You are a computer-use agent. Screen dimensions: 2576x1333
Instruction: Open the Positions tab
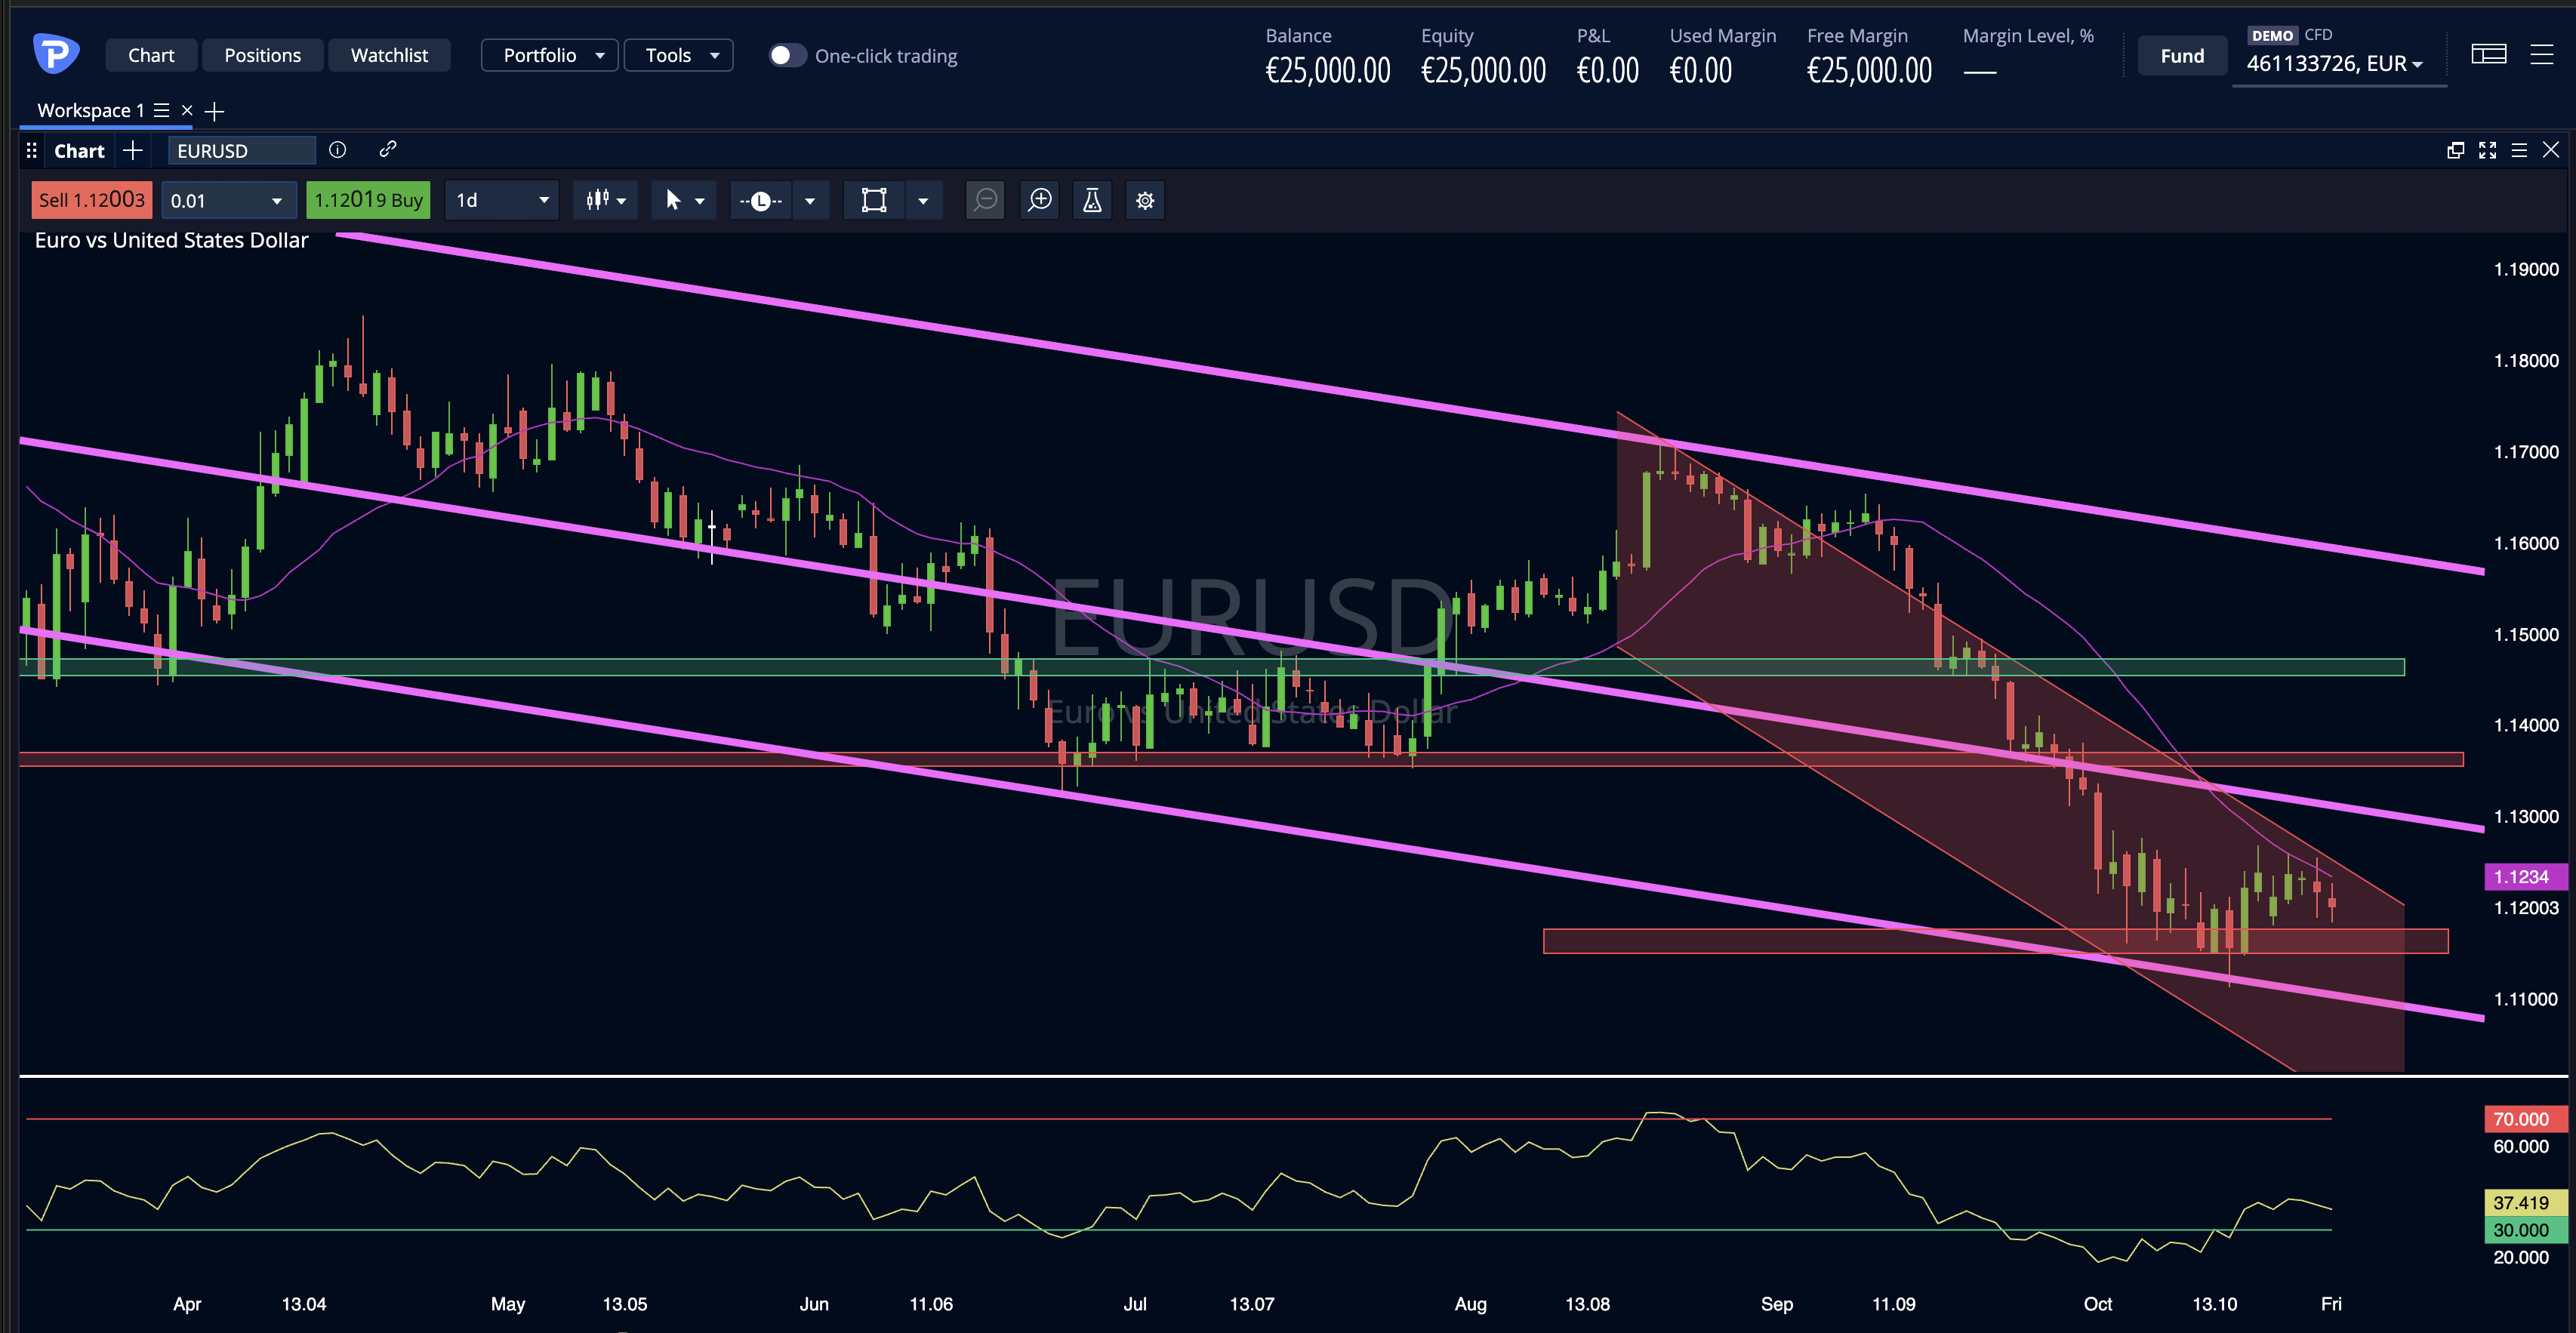click(262, 55)
